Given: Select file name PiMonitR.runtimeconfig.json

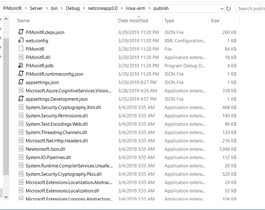Looking at the screenshot, I should tap(54, 74).
